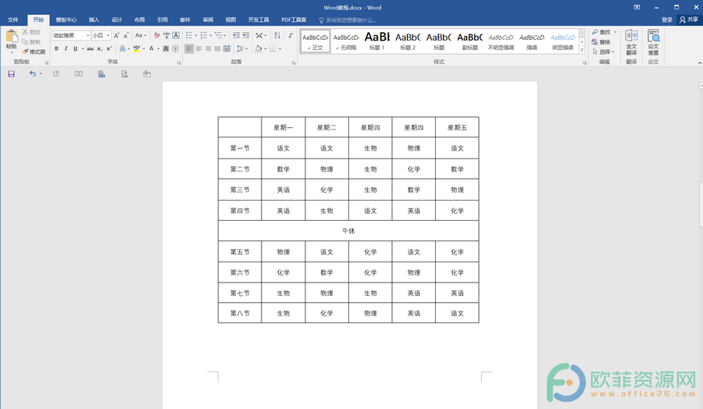Align paragraph to the right
The width and height of the screenshot is (703, 409).
pos(208,48)
